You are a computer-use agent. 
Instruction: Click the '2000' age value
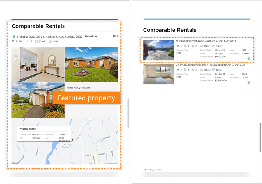point(244,74)
